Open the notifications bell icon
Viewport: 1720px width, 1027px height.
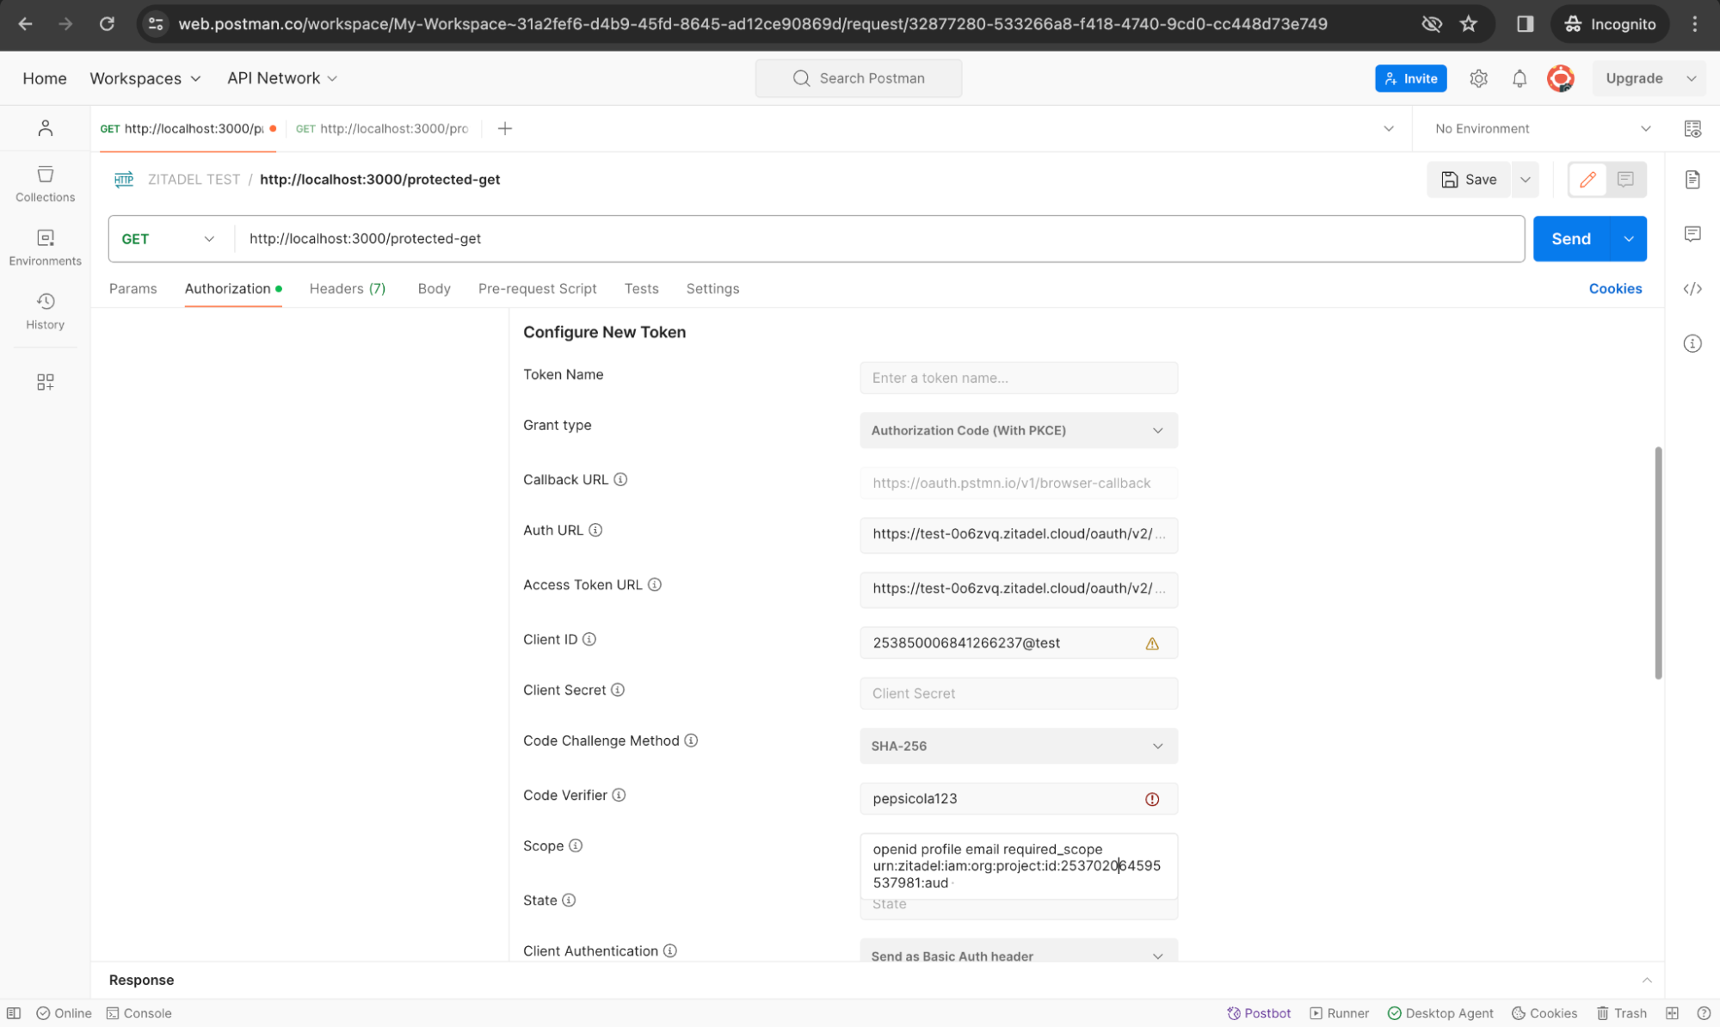[1520, 78]
